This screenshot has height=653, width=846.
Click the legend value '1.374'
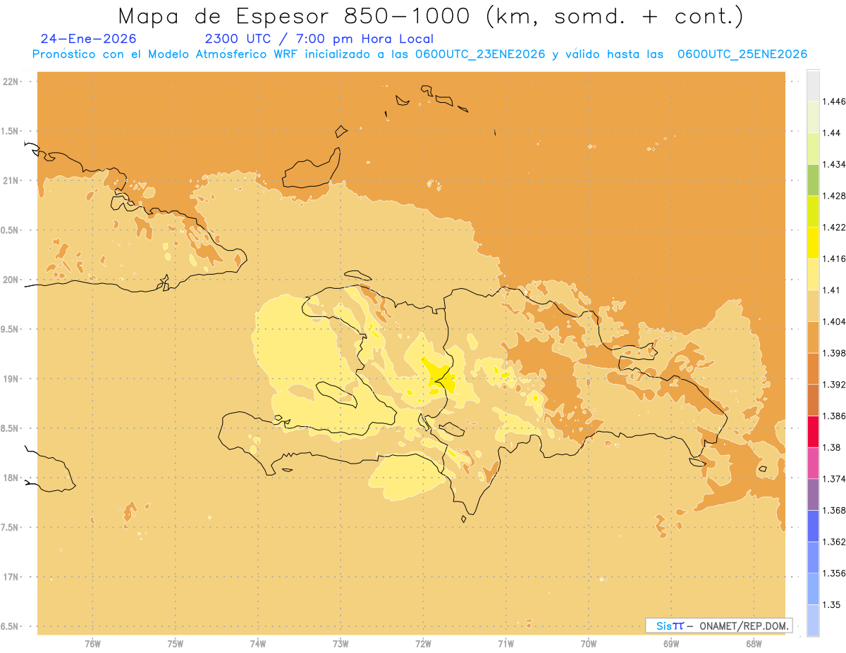834,479
